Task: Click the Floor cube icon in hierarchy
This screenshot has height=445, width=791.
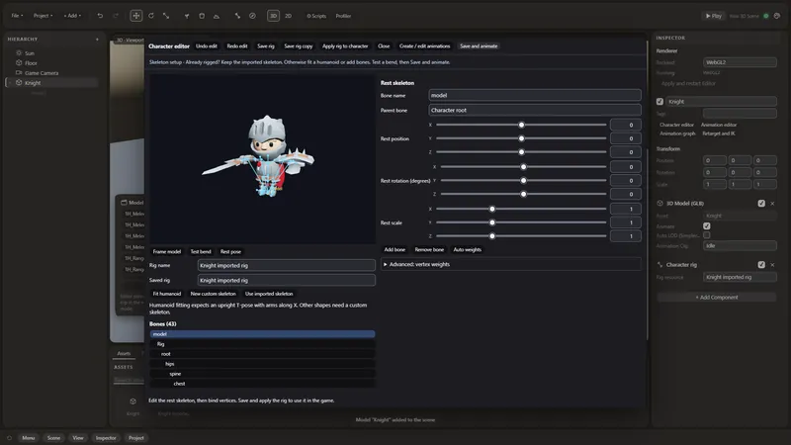Action: (19, 63)
